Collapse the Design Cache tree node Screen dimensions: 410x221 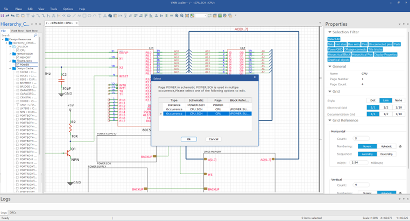point(10,68)
